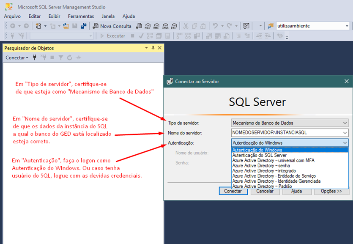Screen dimensions: 353x244
Task: Click the single-disk Save icon
Action: [75, 26]
